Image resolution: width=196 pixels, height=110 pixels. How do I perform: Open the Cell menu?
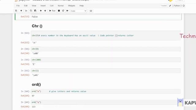pyautogui.click(x=52, y=6)
